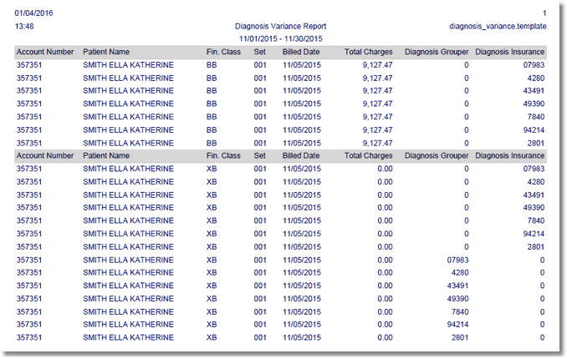
Task: Click page number 1 in the report header
Action: coord(544,13)
